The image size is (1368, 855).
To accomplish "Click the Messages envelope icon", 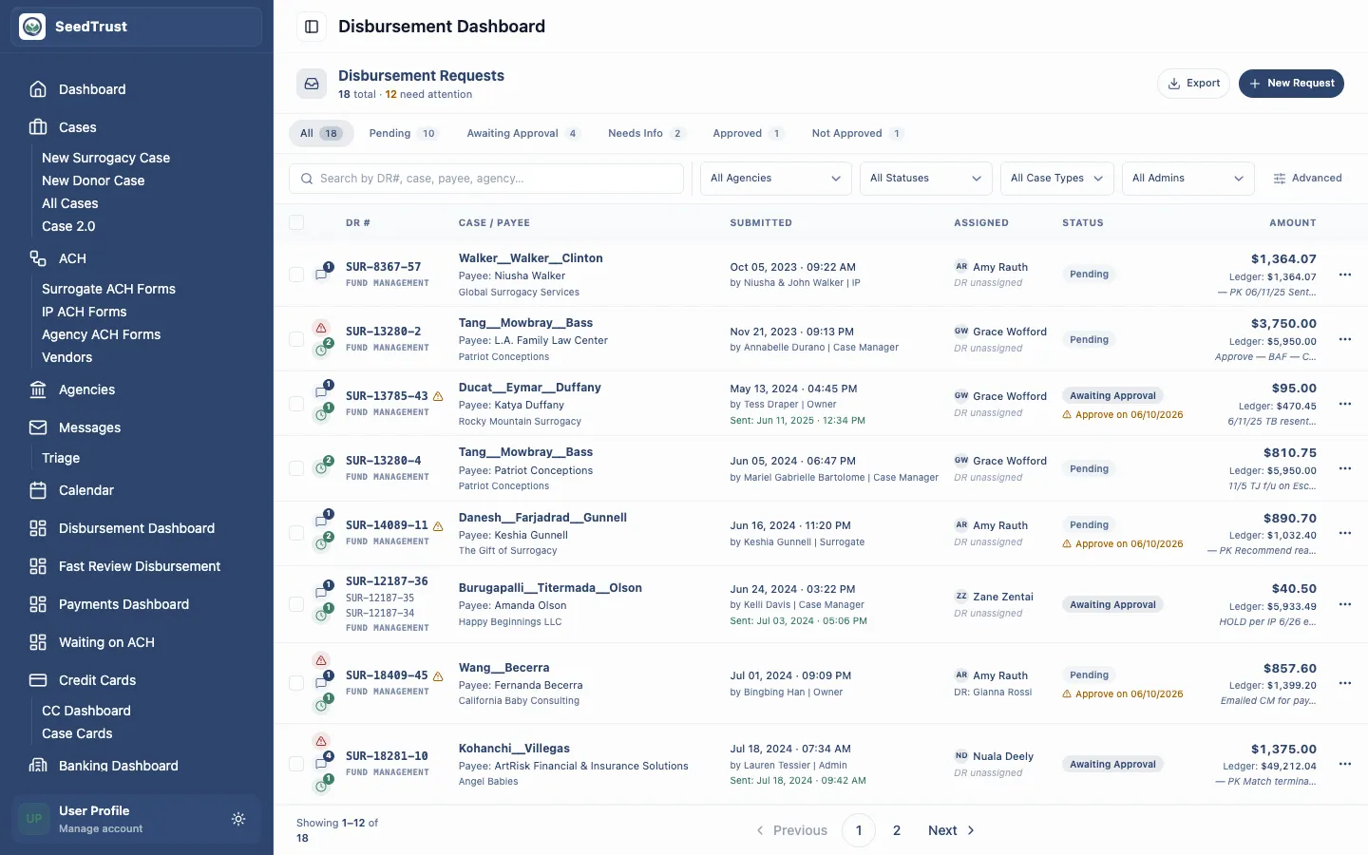I will point(38,427).
